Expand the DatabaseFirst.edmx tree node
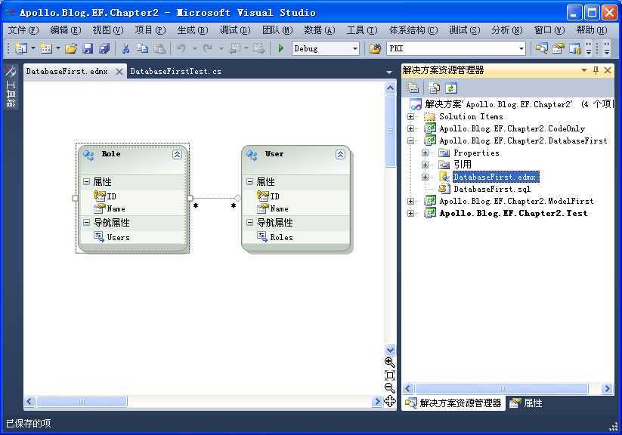The width and height of the screenshot is (622, 435). 425,177
